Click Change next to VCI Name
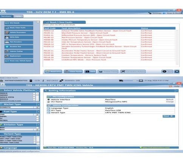183x165 pixels. (170, 102)
